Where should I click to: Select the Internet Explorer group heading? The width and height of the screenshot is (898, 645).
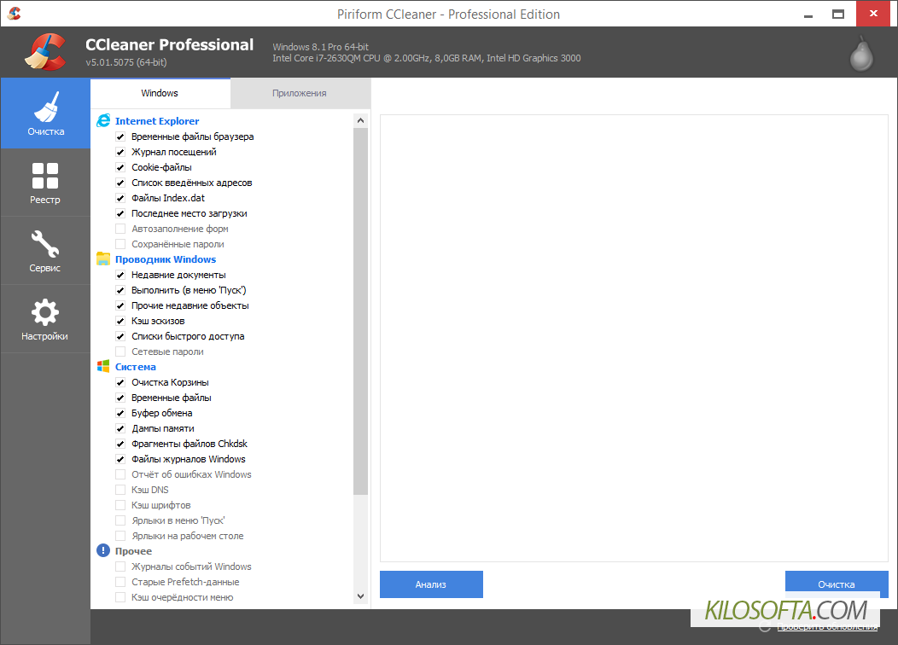pos(157,121)
